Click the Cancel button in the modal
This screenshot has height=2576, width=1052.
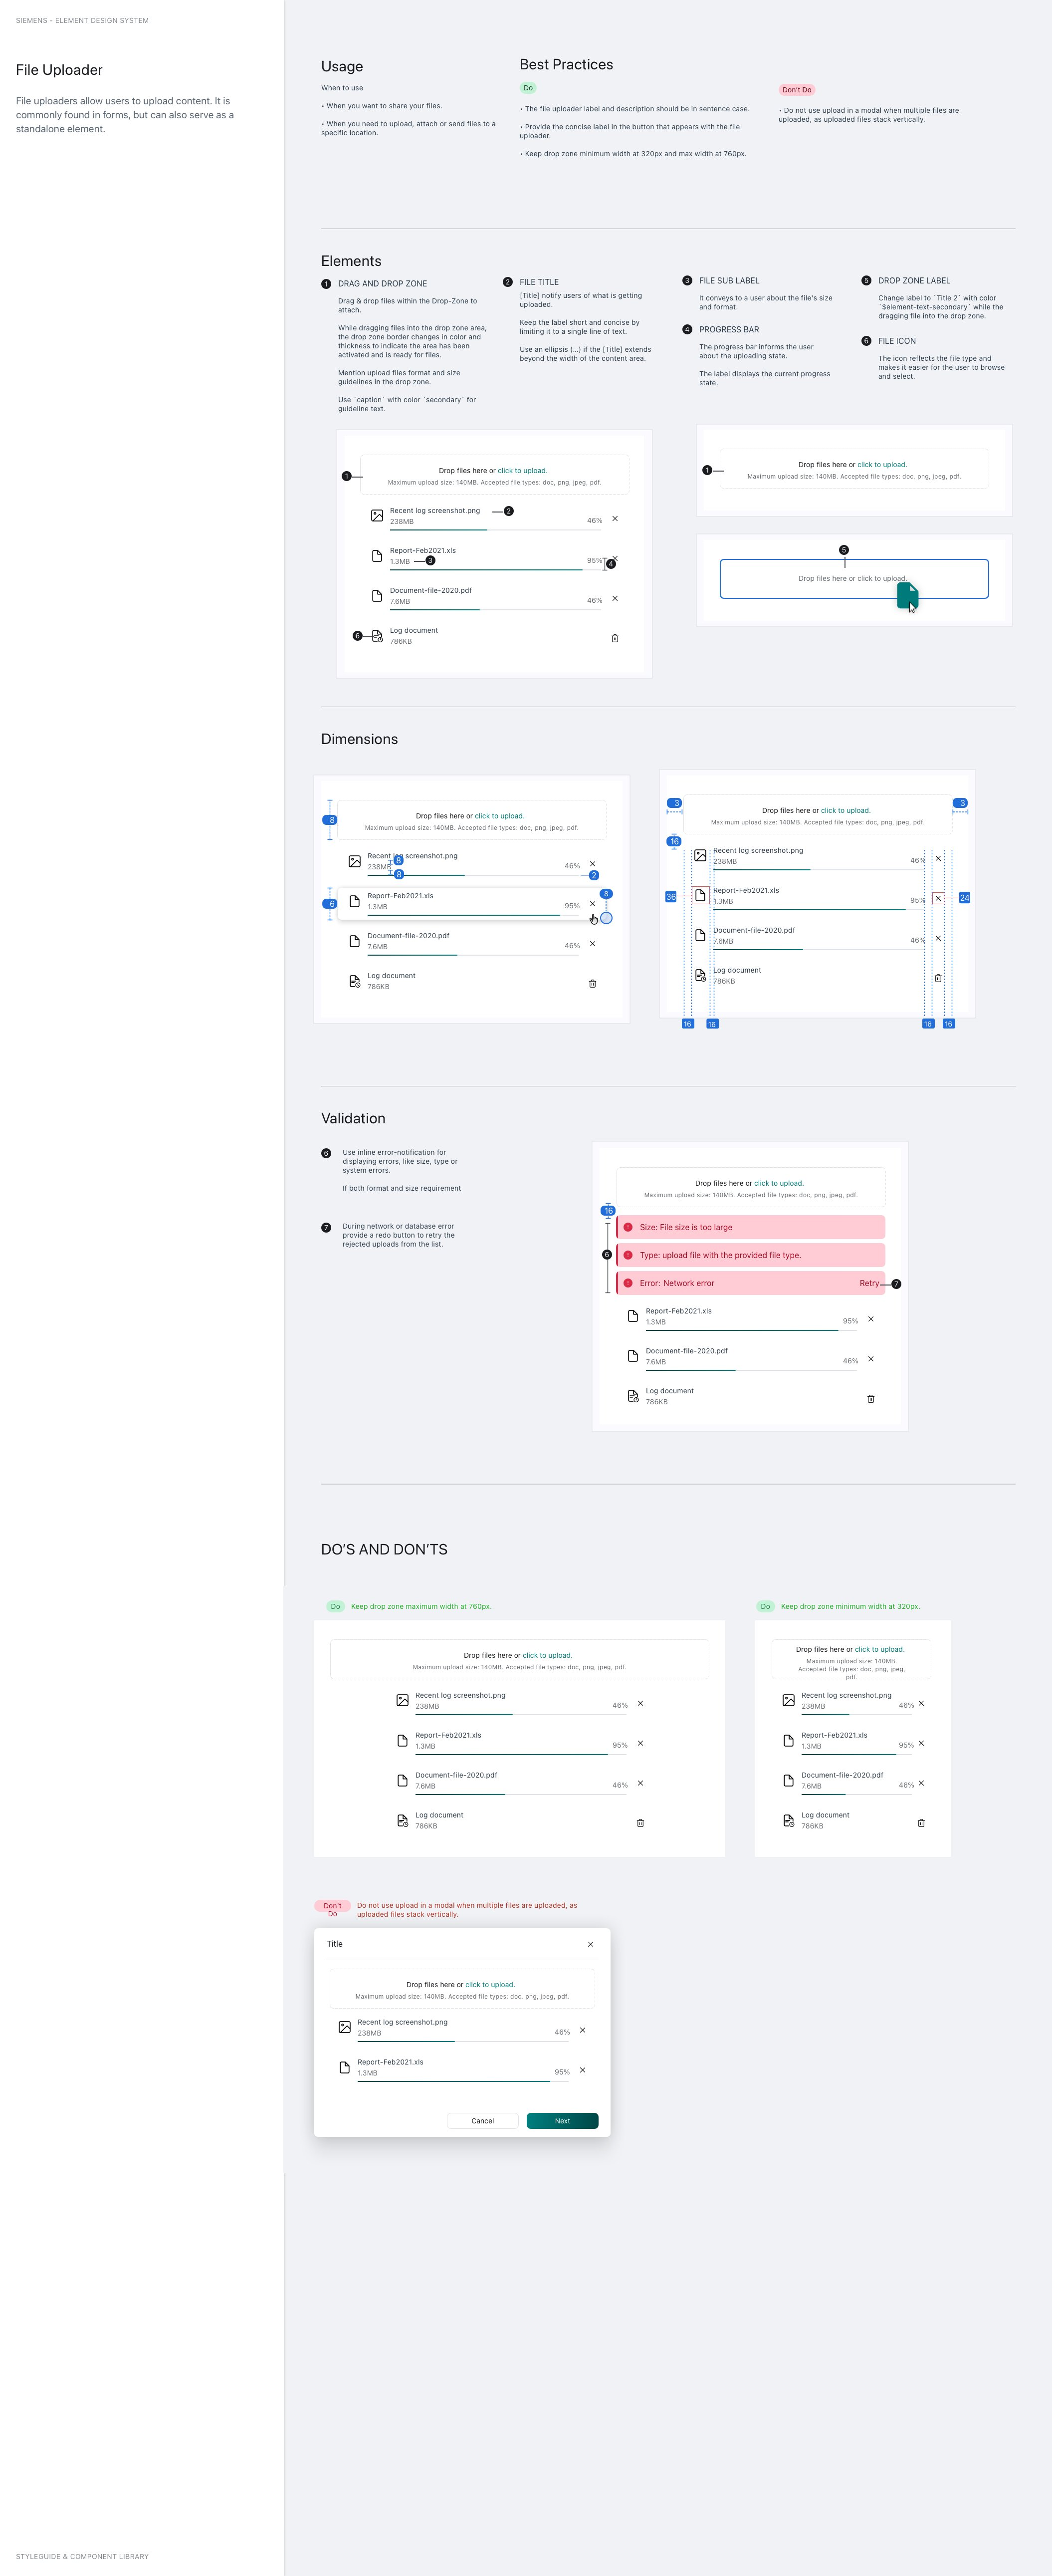point(483,2120)
